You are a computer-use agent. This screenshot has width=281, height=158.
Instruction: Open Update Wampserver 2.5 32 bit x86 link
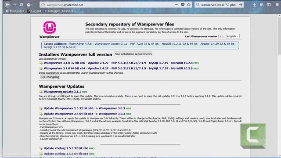click(x=84, y=108)
